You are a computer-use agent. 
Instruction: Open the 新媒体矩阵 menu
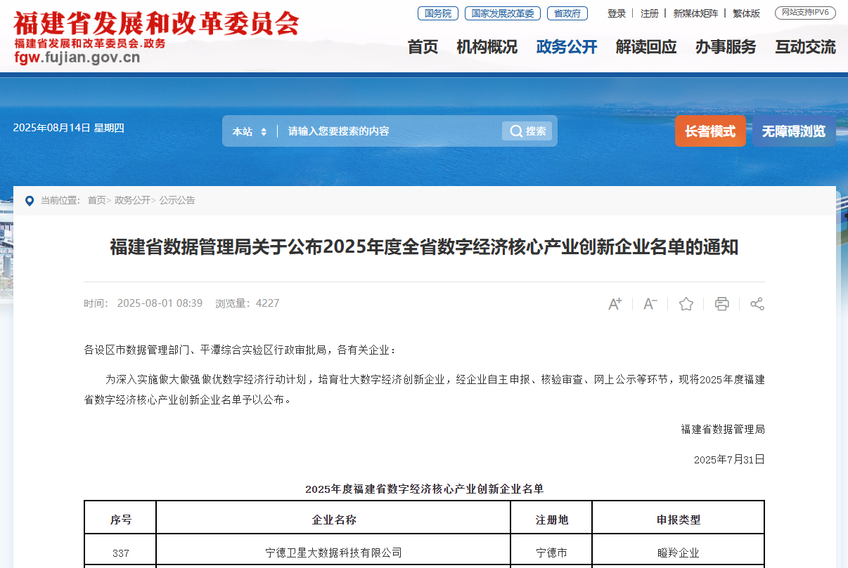coord(695,13)
